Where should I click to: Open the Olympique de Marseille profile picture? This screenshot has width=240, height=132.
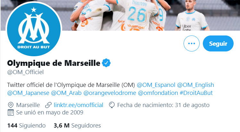click(34, 29)
